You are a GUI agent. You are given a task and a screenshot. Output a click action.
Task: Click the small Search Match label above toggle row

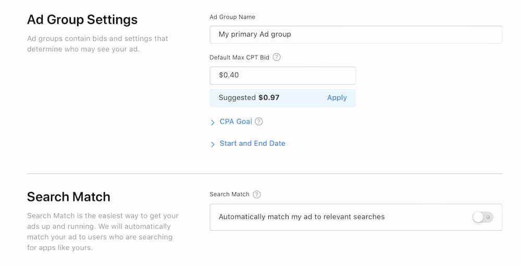point(229,195)
